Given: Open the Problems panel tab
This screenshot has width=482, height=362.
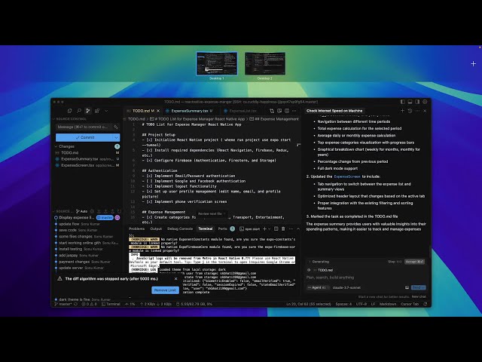Looking at the screenshot, I should point(137,229).
